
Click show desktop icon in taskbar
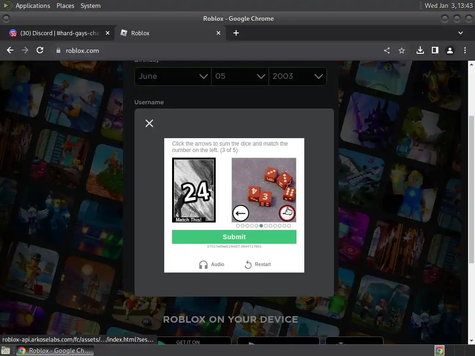pyautogui.click(x=6, y=350)
